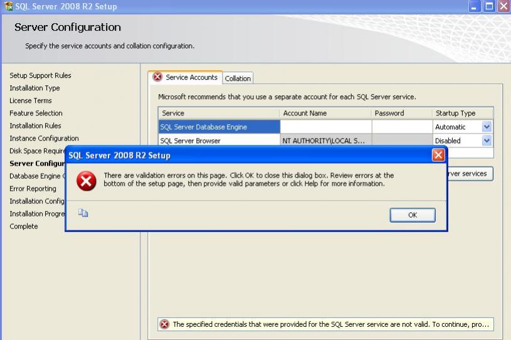Select Installation Progress step
511x340 pixels.
coord(37,214)
